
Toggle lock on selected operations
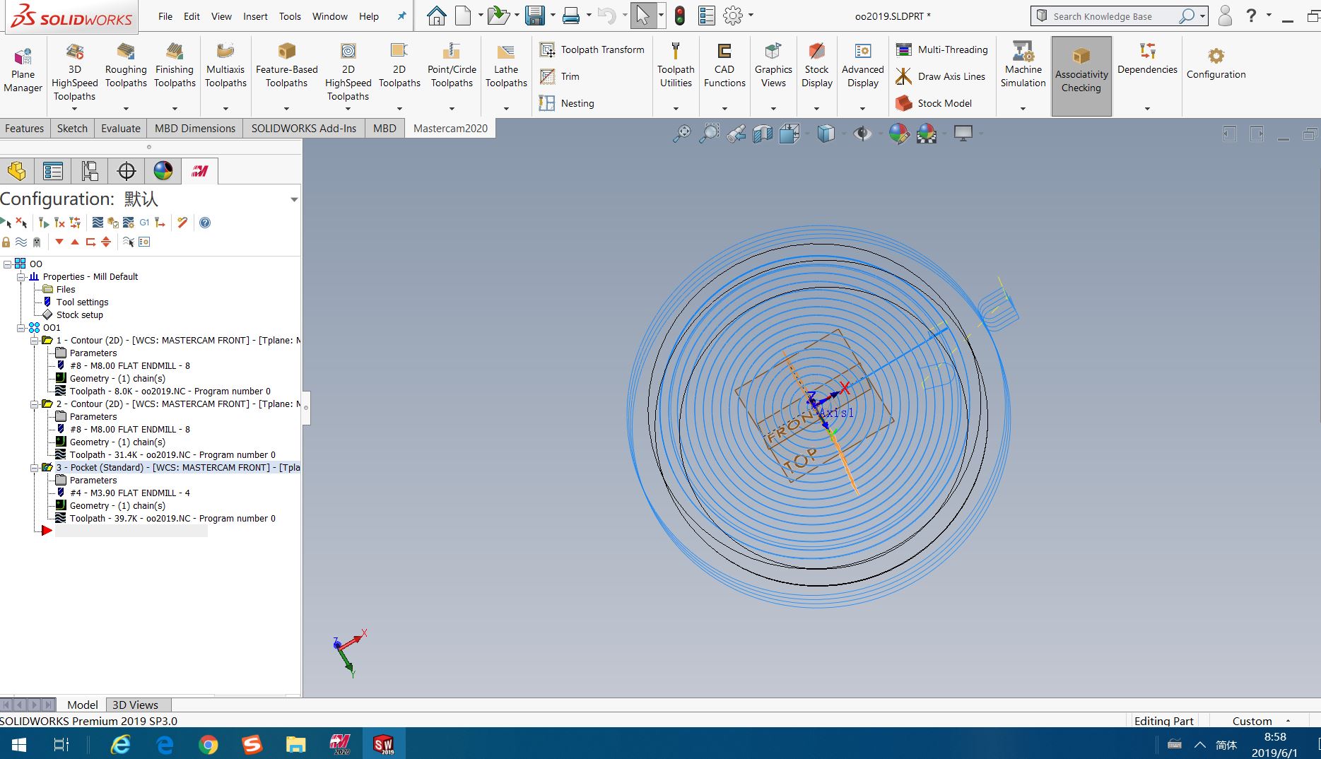point(6,242)
